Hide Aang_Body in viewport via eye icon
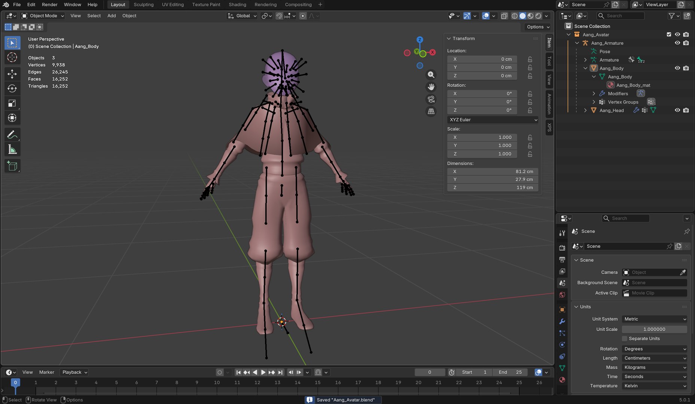Screen dimensions: 695x404 point(677,68)
